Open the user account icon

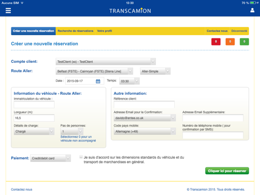point(252,10)
